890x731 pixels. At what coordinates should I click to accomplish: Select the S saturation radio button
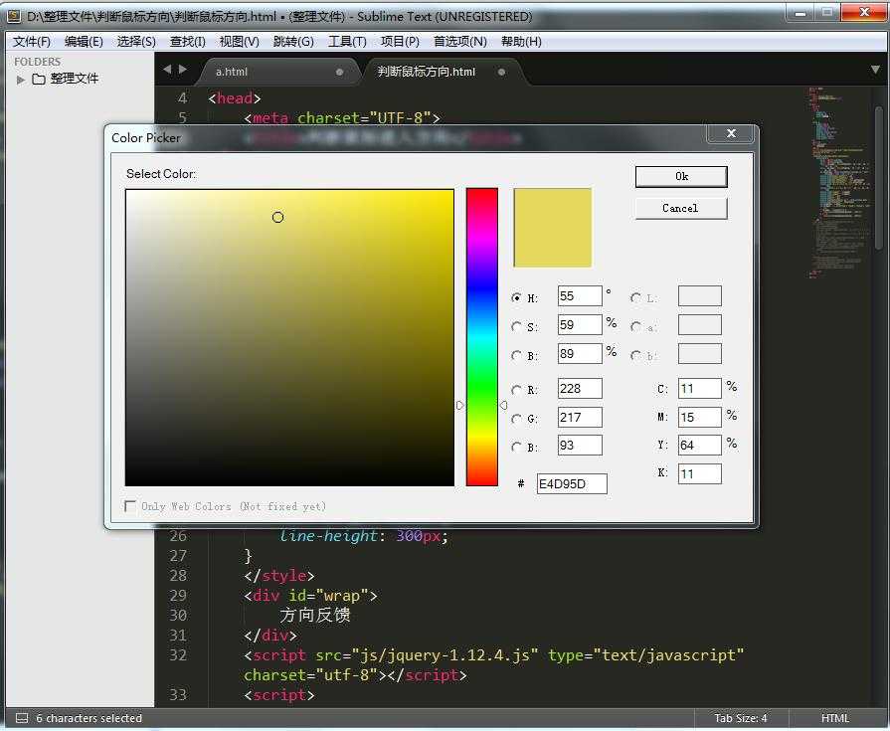click(x=516, y=327)
